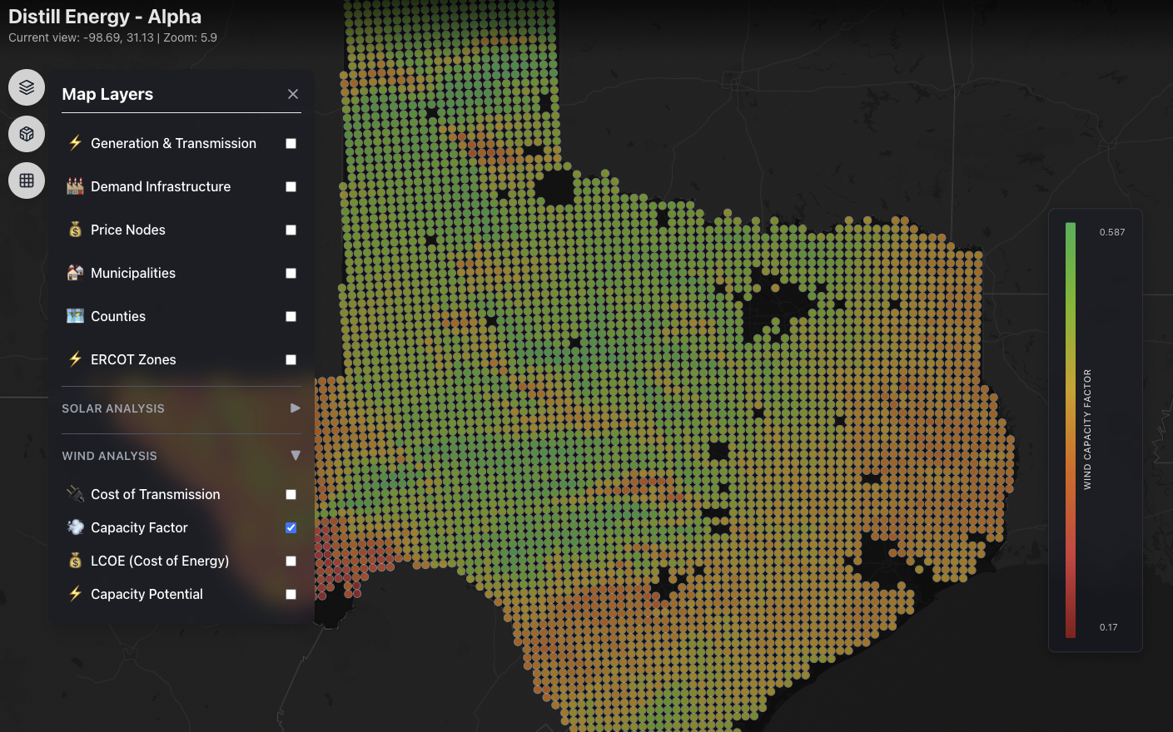Image resolution: width=1173 pixels, height=732 pixels.
Task: Select the 3D cube view icon
Action: [x=26, y=133]
